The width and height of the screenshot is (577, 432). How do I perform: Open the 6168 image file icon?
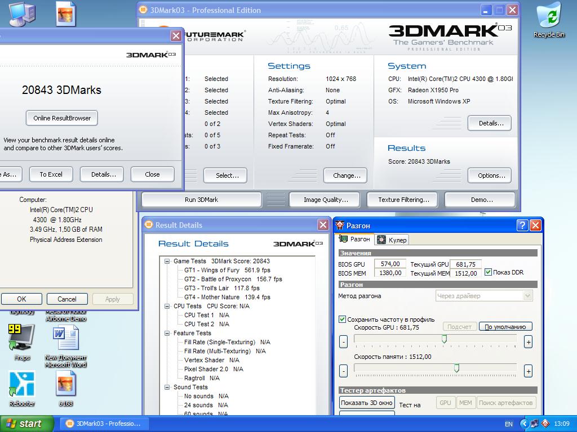65,388
